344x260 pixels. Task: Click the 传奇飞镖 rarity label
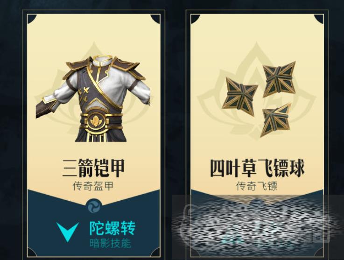(257, 186)
